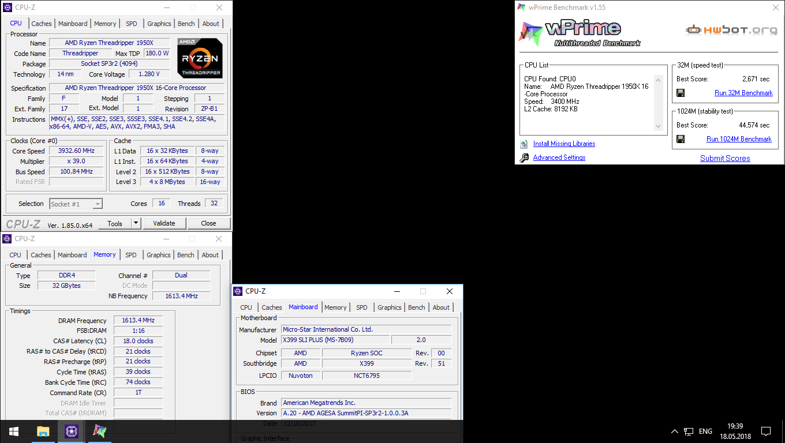Click the Advanced Settings wrench icon
Screen dimensions: 785x443
coord(524,157)
